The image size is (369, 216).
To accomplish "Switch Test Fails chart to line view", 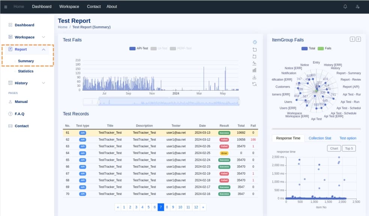I will point(255,63).
